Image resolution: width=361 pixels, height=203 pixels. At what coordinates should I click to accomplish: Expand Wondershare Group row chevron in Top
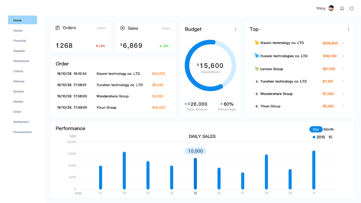pos(343,94)
